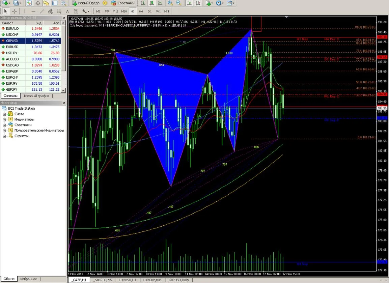Open the EURGBP,M15 chart tab

click(152, 280)
